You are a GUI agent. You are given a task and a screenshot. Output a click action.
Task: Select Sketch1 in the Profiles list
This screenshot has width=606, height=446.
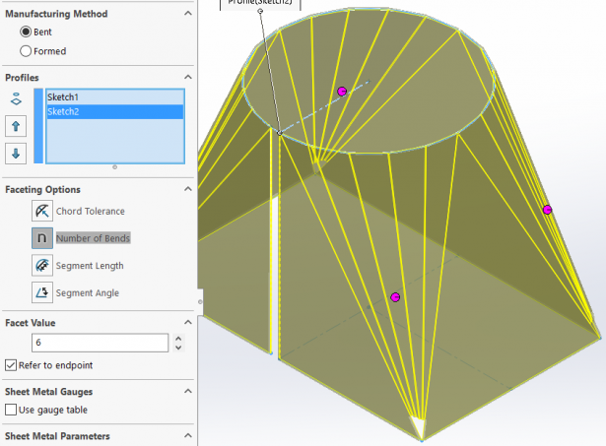114,96
